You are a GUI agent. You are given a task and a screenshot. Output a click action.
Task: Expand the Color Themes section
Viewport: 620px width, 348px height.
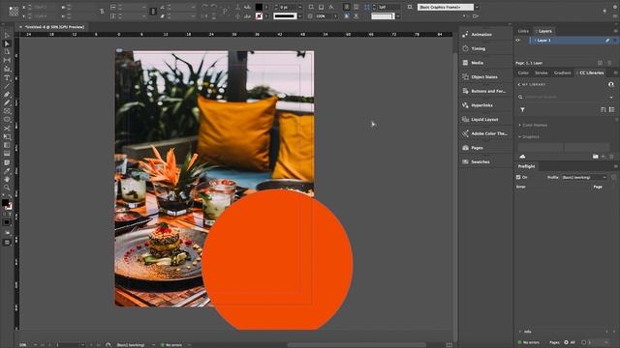point(519,125)
